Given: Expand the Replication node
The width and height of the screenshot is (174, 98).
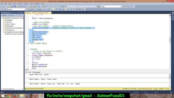Looking at the screenshot, I should (x=4, y=26).
